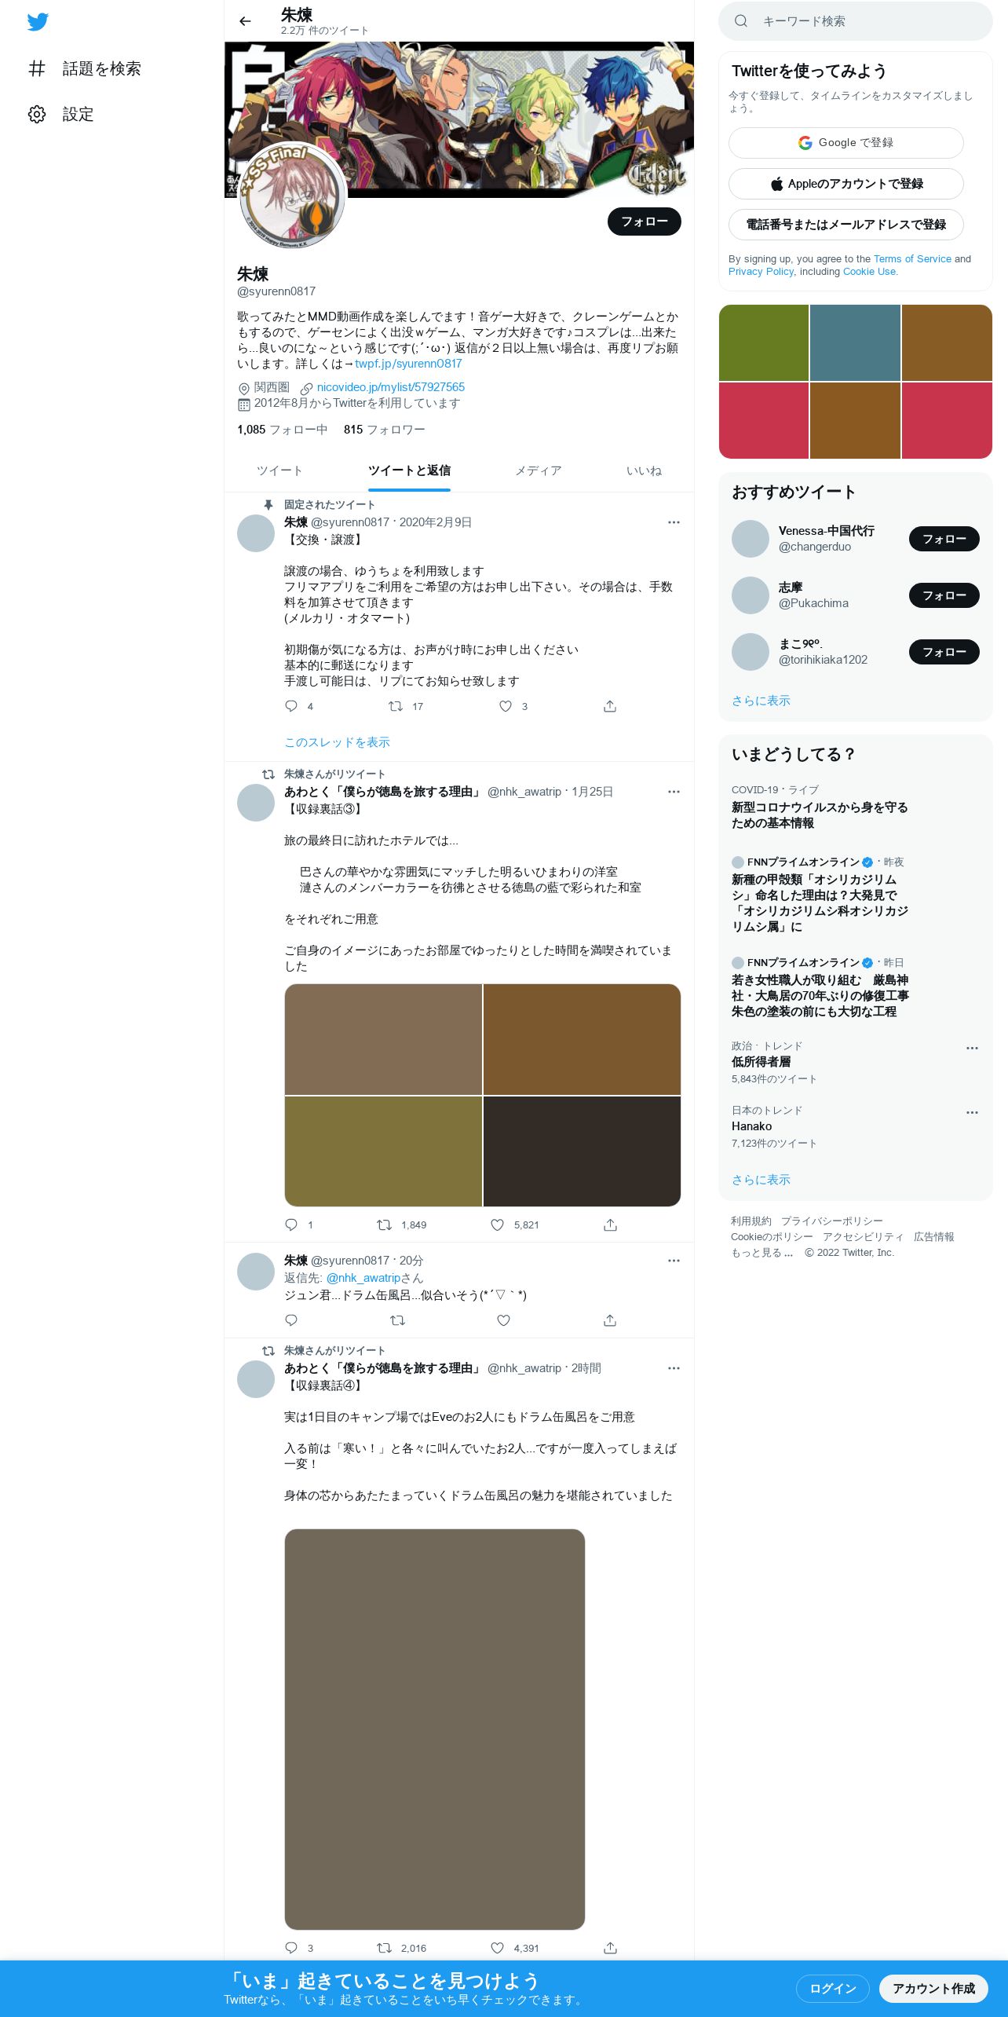Screen dimensions: 1008x2017
Task: Open more menu on 収録裏話④ tweet
Action: tap(674, 1368)
